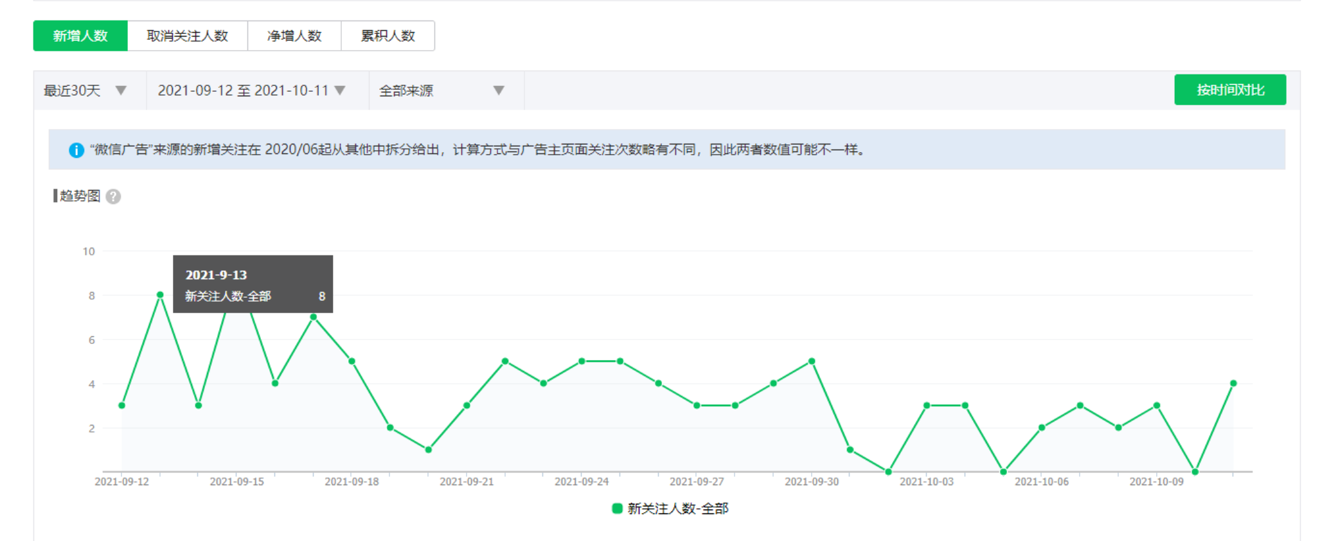This screenshot has height=541, width=1320.
Task: Click the green legend swatch for 新关注人数-全部
Action: click(617, 509)
